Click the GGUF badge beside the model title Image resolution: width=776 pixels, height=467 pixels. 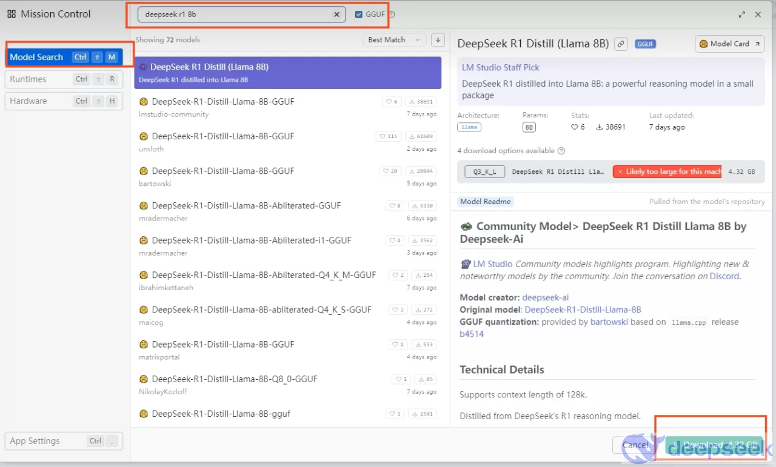point(645,44)
